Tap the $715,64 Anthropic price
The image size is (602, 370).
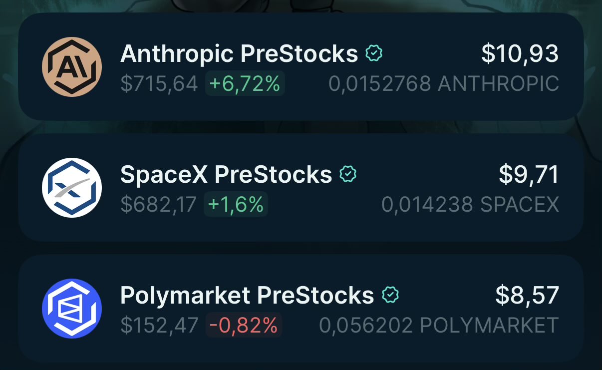[x=159, y=83]
